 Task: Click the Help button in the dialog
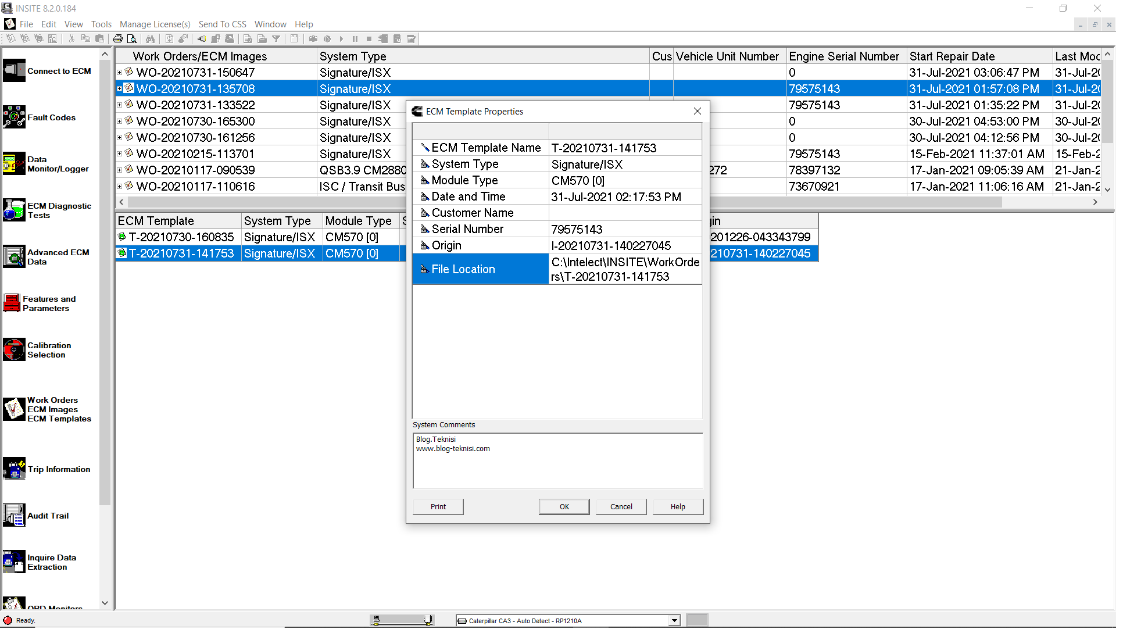[678, 506]
